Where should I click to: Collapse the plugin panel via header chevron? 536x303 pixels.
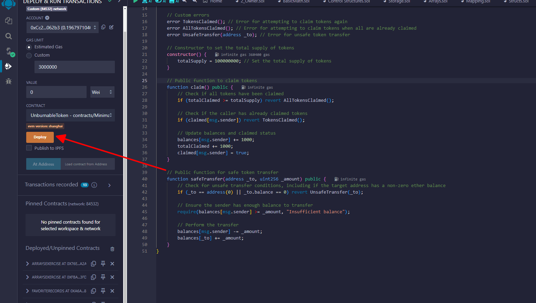point(119,1)
